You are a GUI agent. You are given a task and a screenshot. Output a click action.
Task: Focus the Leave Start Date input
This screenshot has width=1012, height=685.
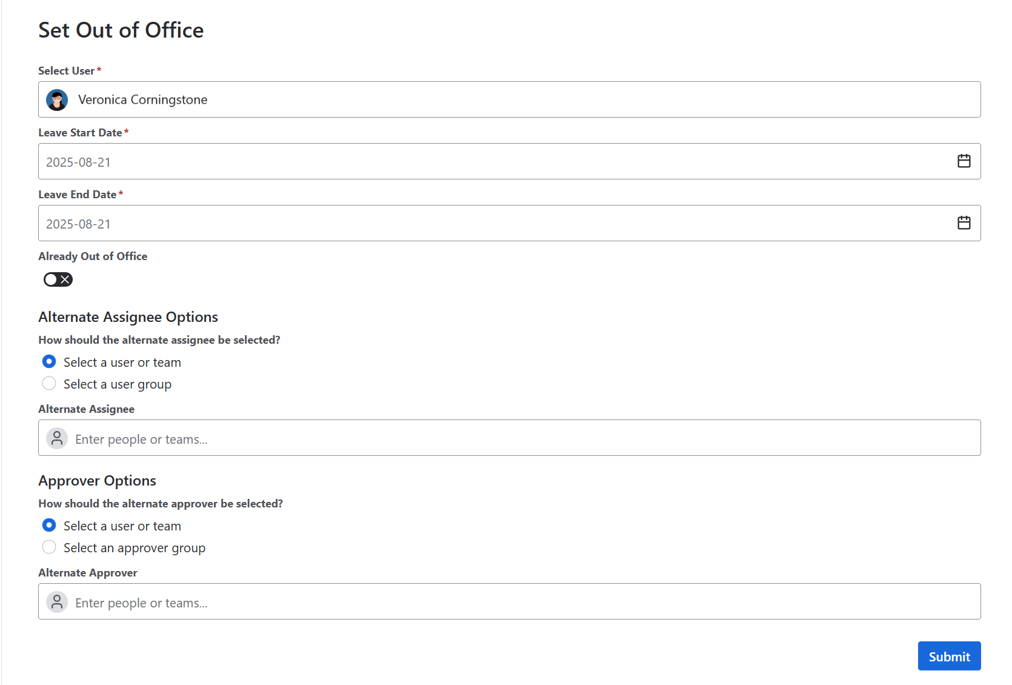[x=509, y=161]
